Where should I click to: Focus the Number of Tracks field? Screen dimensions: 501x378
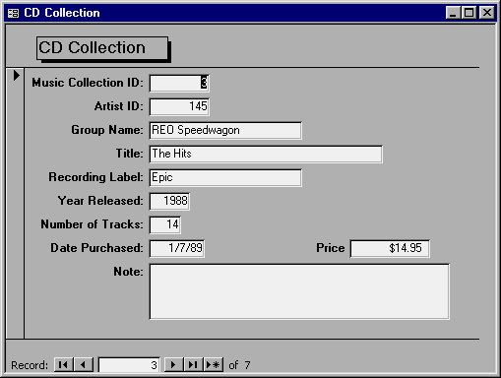165,224
